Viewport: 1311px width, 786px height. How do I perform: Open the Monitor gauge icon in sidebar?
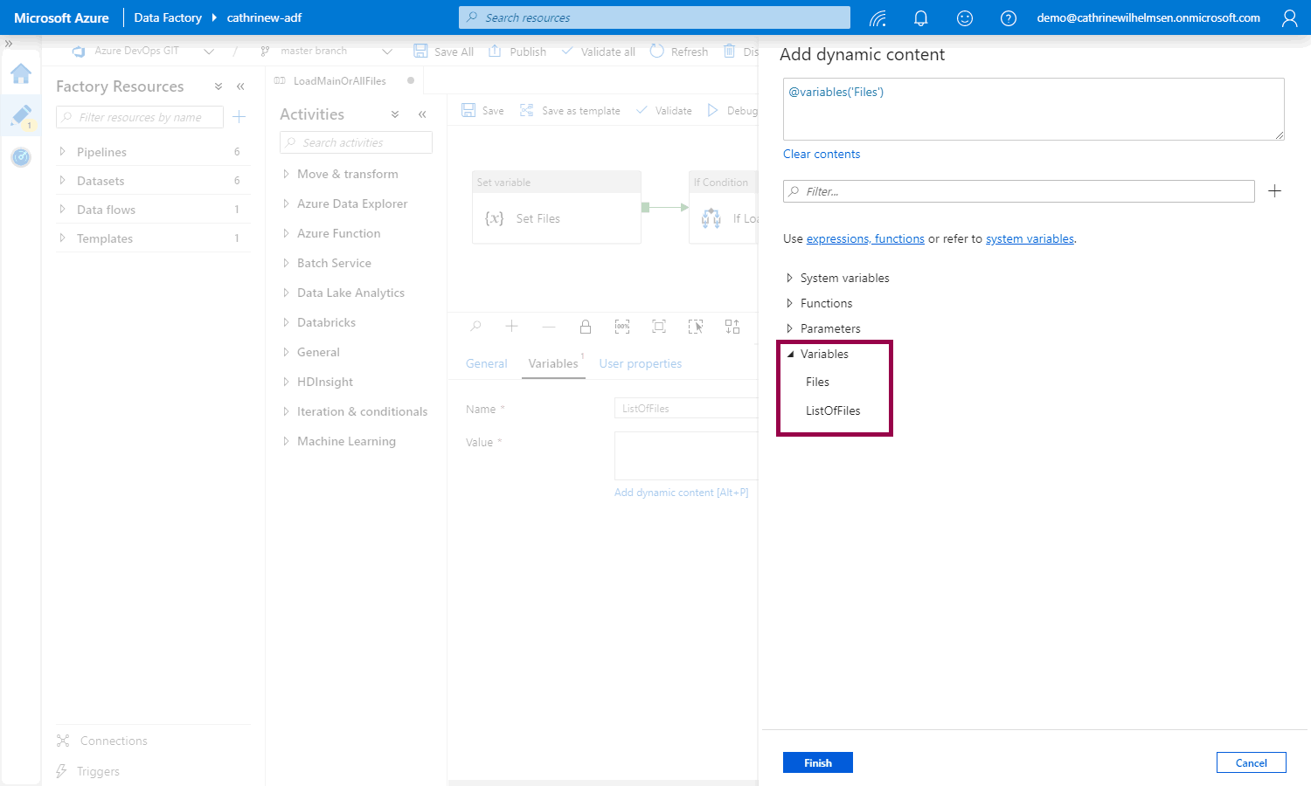(21, 157)
